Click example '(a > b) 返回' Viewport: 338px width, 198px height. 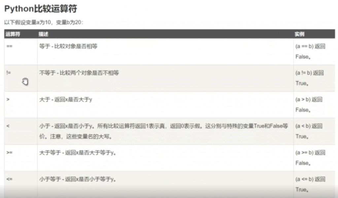click(309, 99)
